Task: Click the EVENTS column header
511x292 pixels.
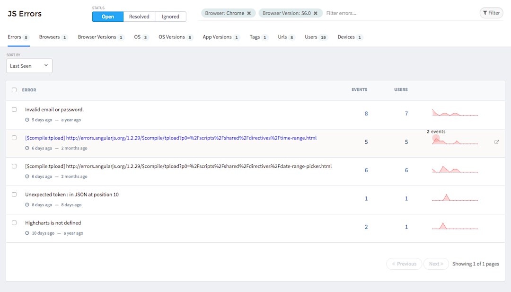Action: [x=360, y=89]
